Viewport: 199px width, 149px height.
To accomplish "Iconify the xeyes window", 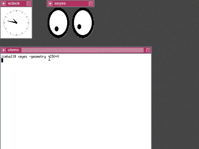I will 50,4.
